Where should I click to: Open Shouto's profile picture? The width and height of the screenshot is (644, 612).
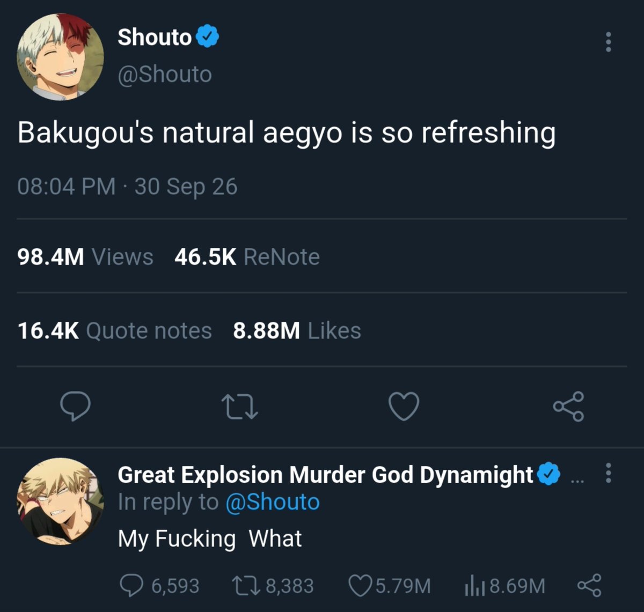coord(60,56)
